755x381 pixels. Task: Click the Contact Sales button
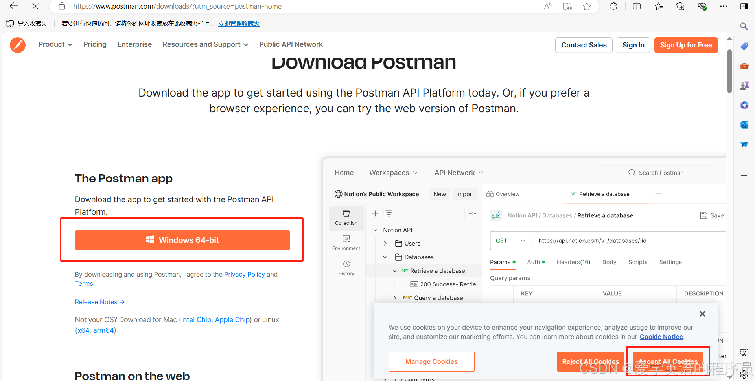coord(584,45)
